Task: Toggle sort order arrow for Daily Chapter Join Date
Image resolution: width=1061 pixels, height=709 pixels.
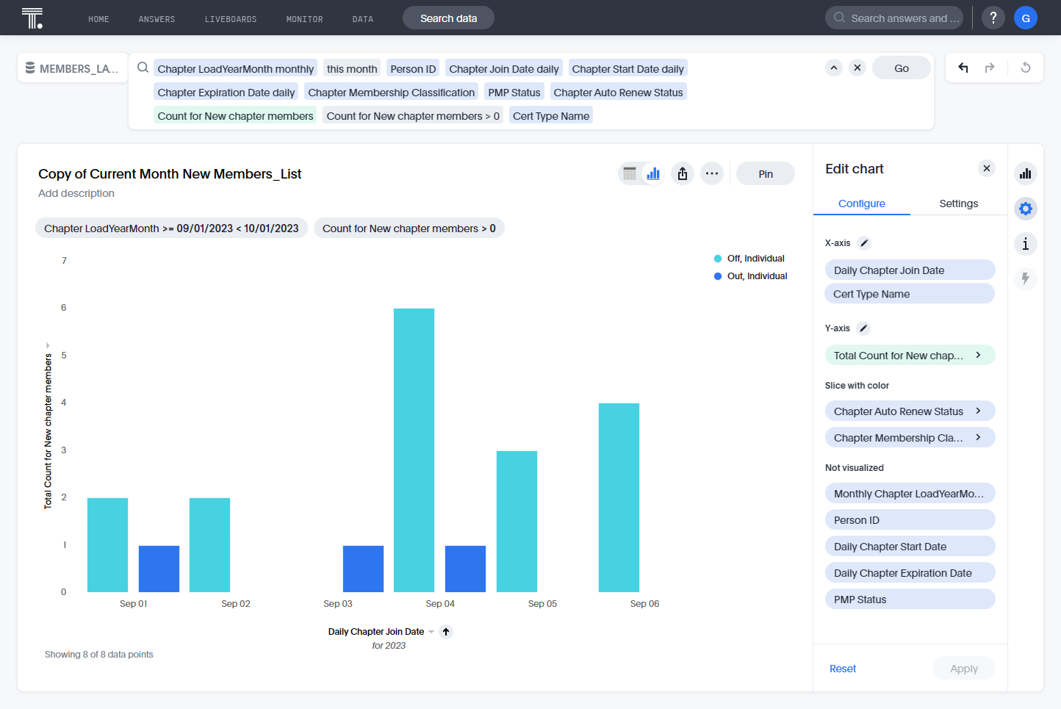Action: point(446,632)
